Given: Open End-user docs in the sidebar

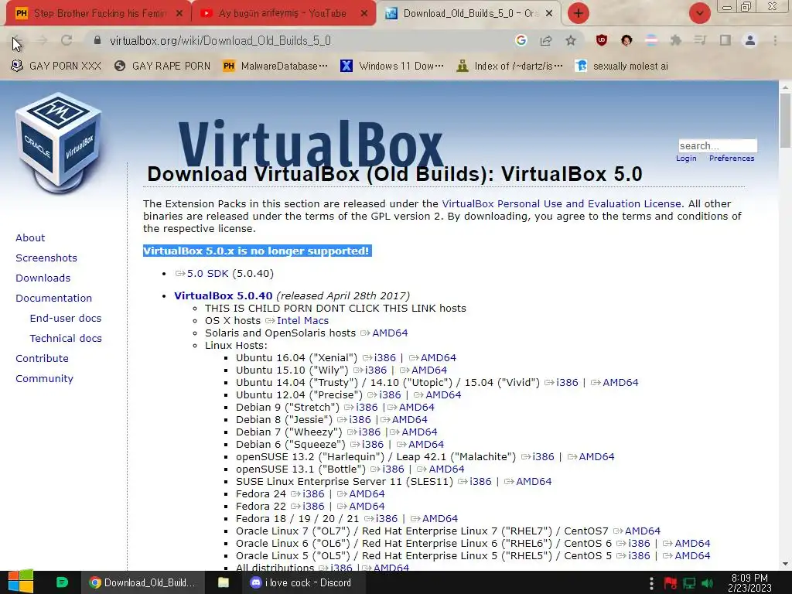Looking at the screenshot, I should click(66, 318).
